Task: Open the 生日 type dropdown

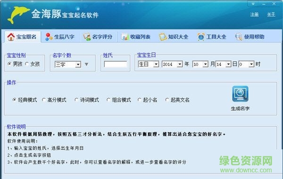Action: 156,64
